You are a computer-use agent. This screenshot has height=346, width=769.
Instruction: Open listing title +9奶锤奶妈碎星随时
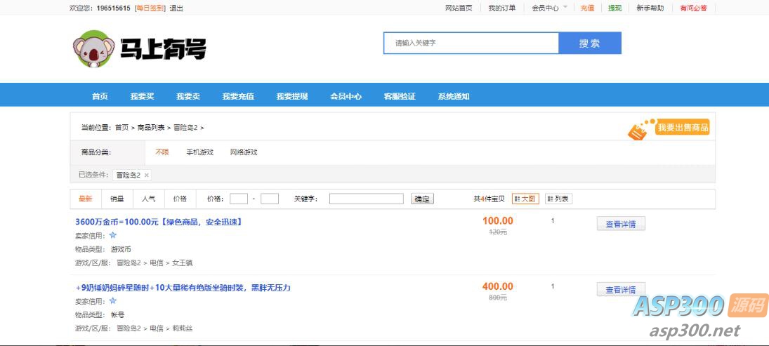183,288
